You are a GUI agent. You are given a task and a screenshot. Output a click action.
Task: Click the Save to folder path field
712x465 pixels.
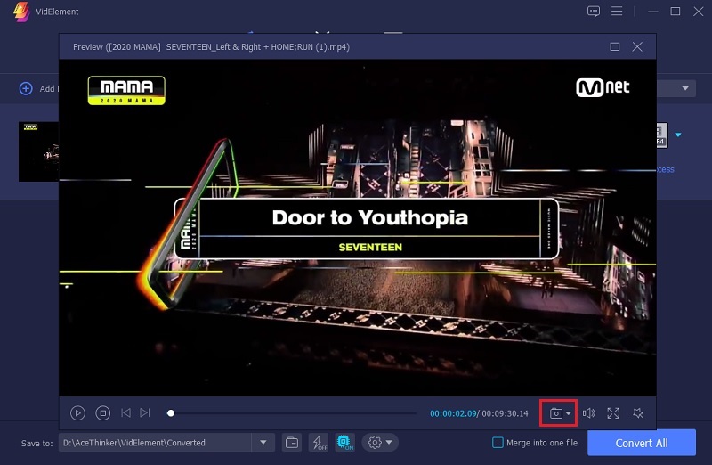pyautogui.click(x=155, y=442)
